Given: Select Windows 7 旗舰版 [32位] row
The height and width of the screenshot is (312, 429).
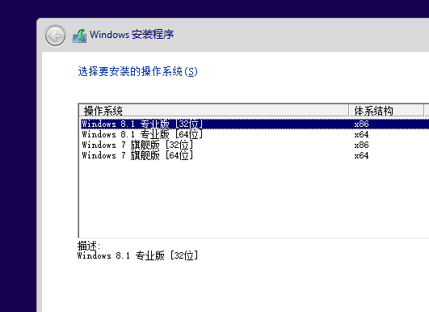Looking at the screenshot, I should 254,145.
